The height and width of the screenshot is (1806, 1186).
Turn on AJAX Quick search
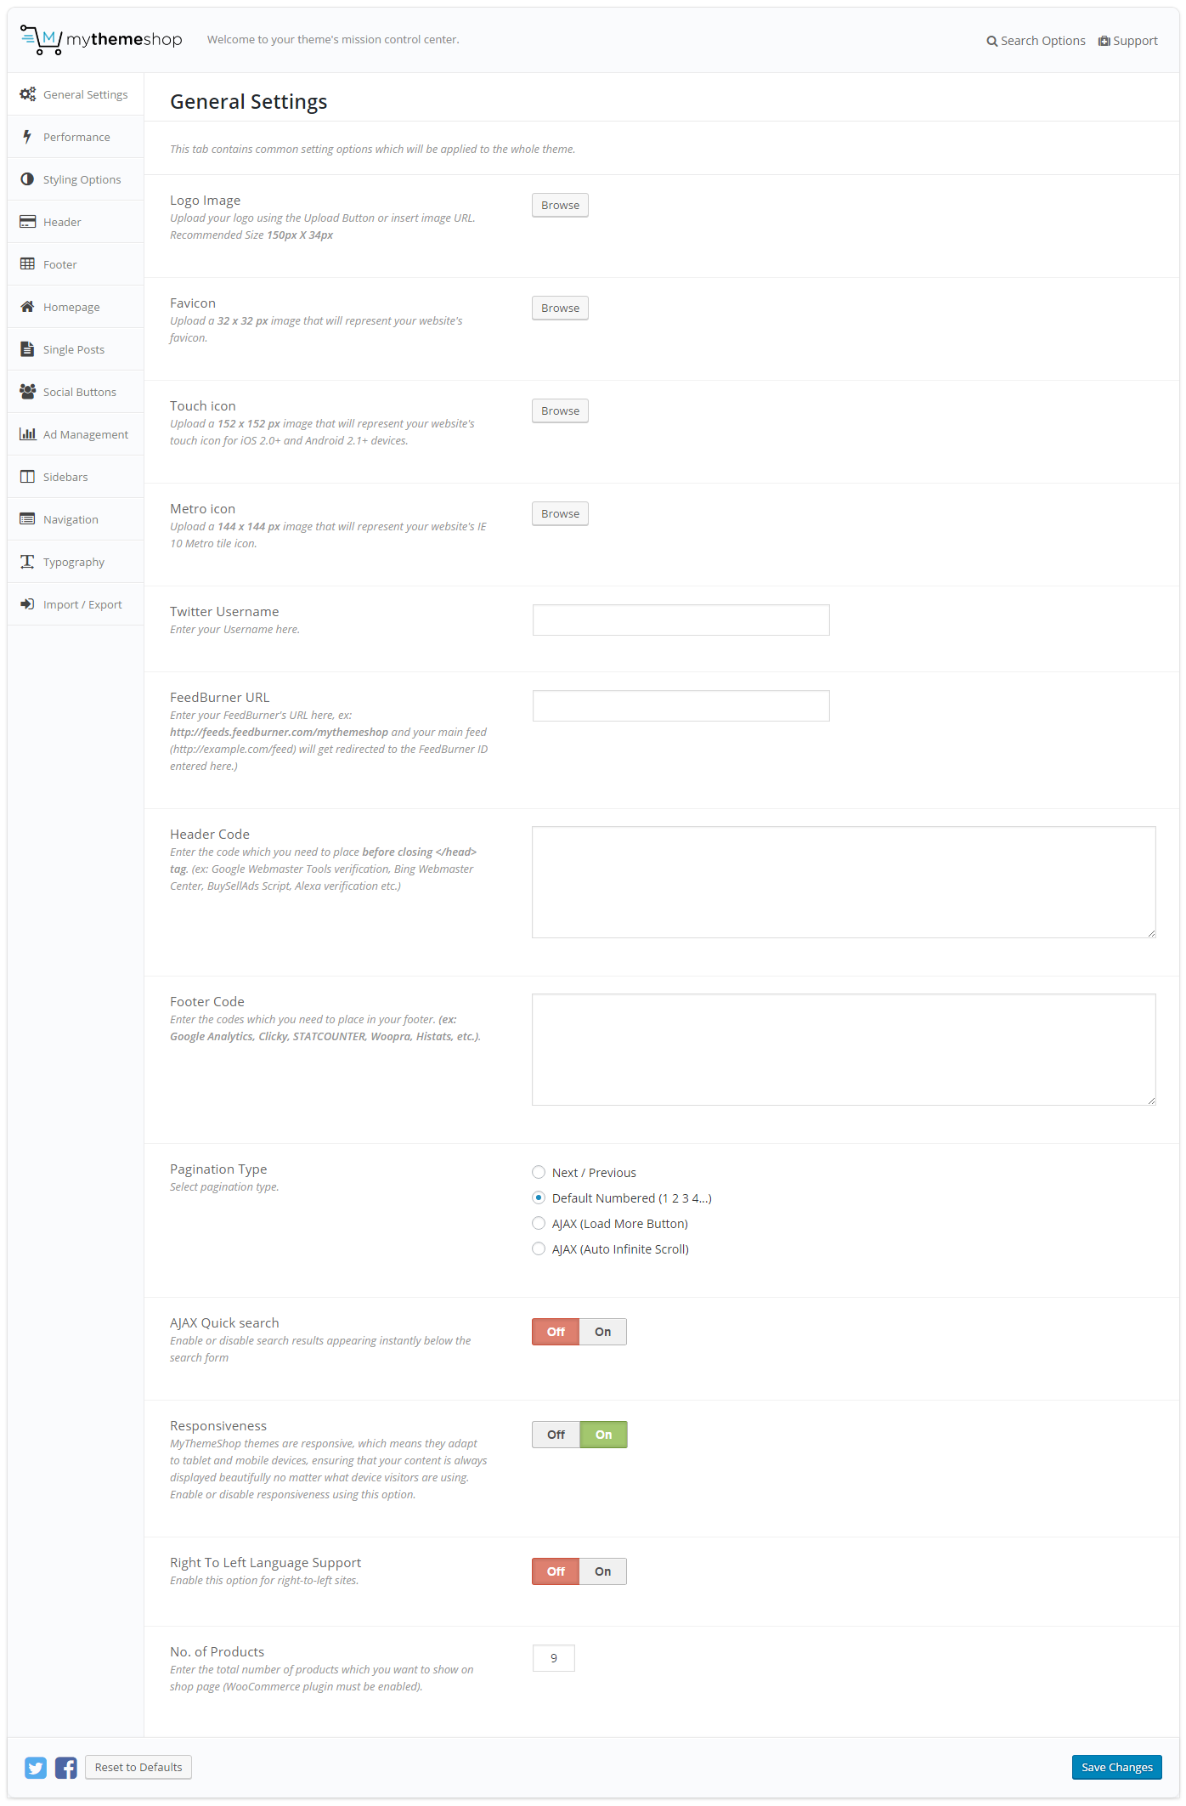tap(603, 1332)
